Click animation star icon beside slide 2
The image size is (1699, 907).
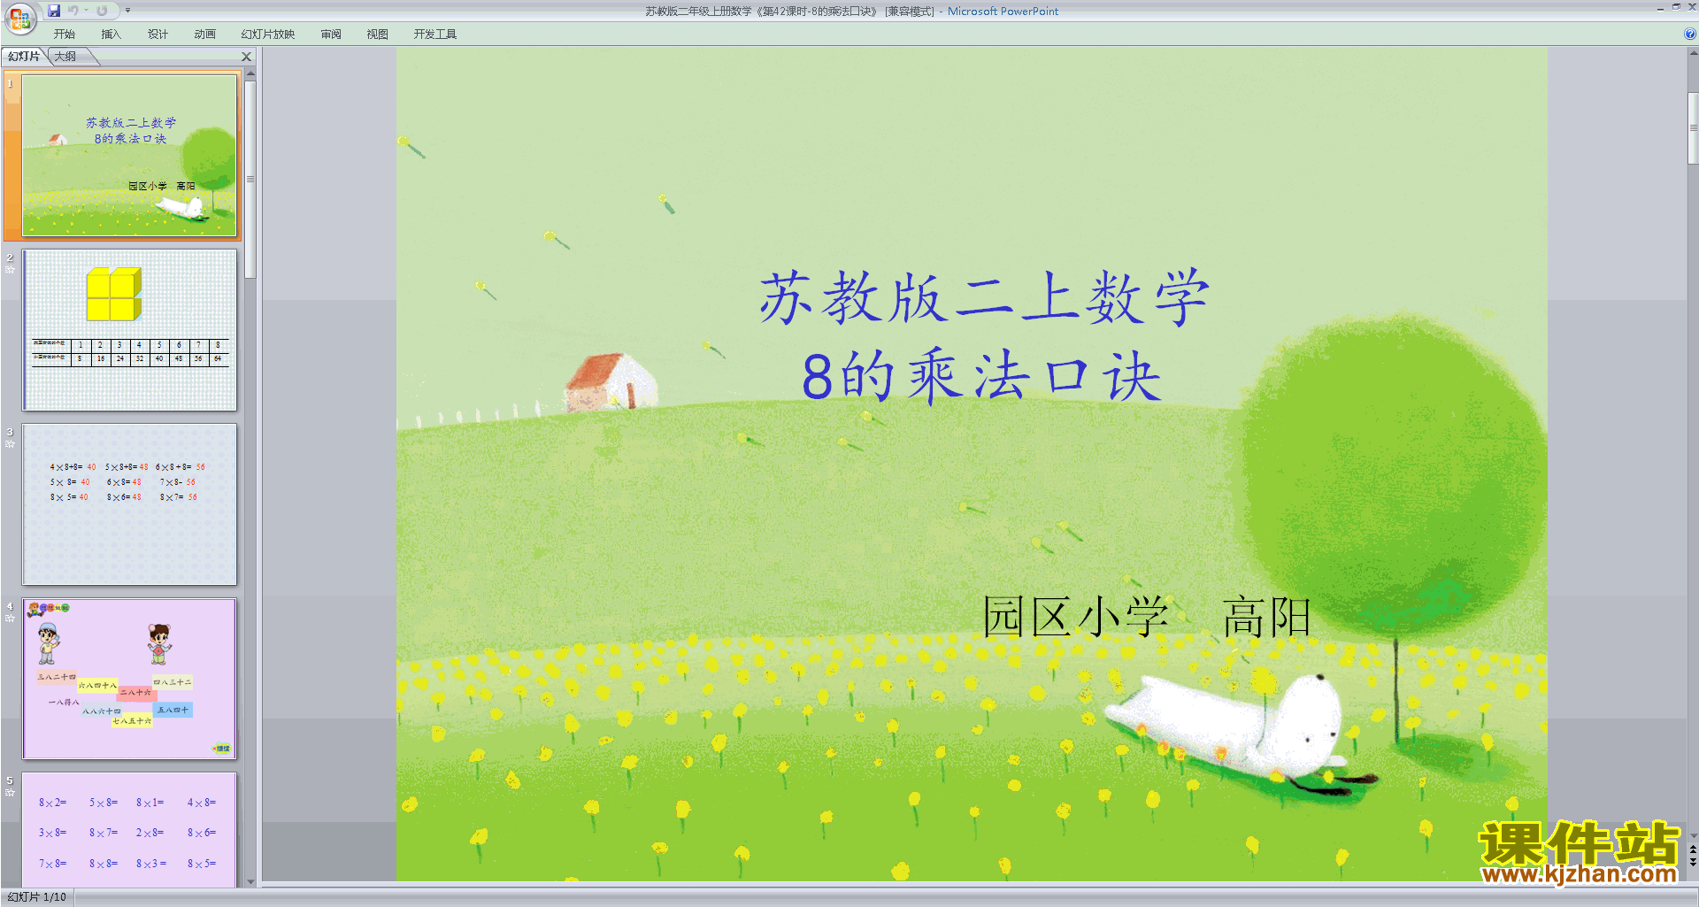(x=10, y=269)
